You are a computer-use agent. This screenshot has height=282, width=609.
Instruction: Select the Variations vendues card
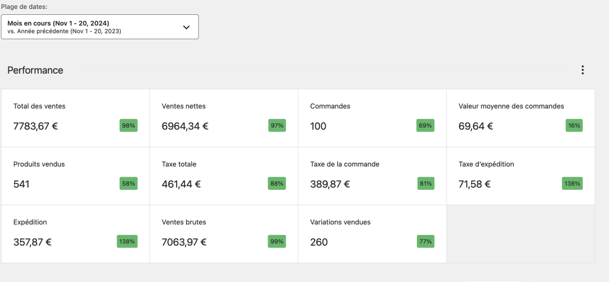(x=372, y=233)
